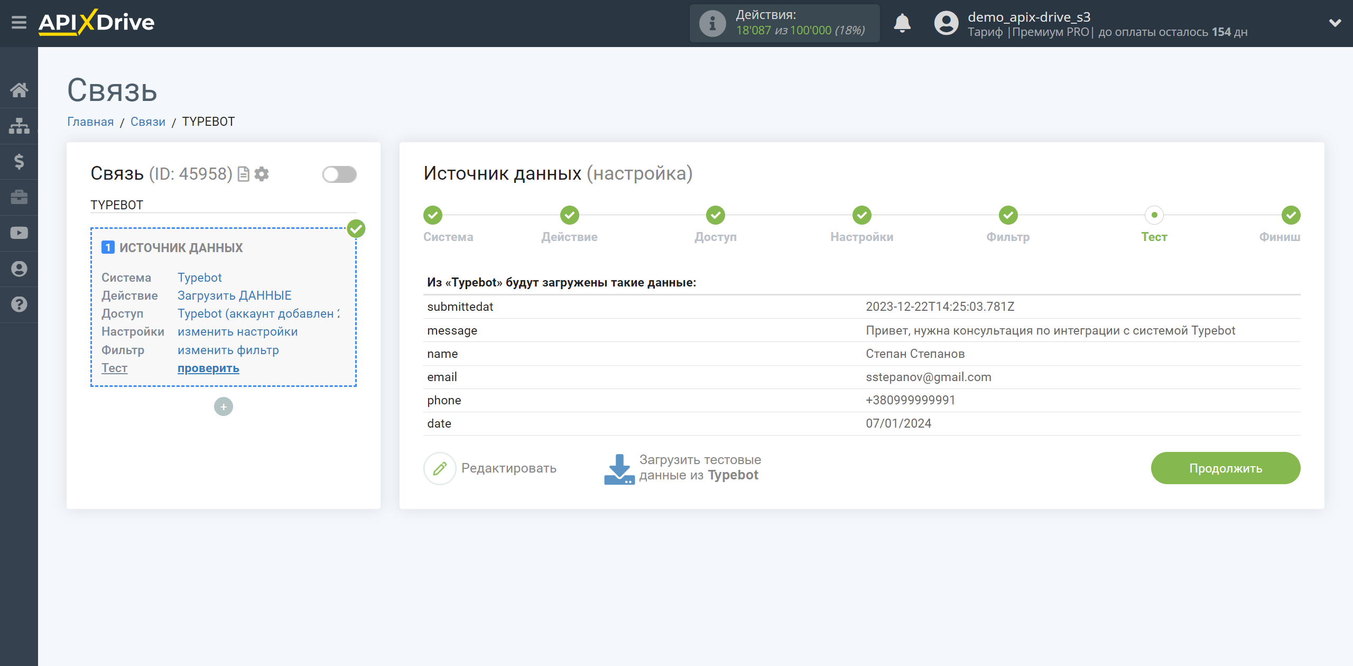Screen dimensions: 1353x666
Task: Open the Связи breadcrumb link
Action: [148, 122]
